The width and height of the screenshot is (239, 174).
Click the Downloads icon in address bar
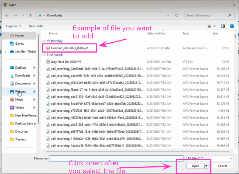pyautogui.click(x=40, y=15)
